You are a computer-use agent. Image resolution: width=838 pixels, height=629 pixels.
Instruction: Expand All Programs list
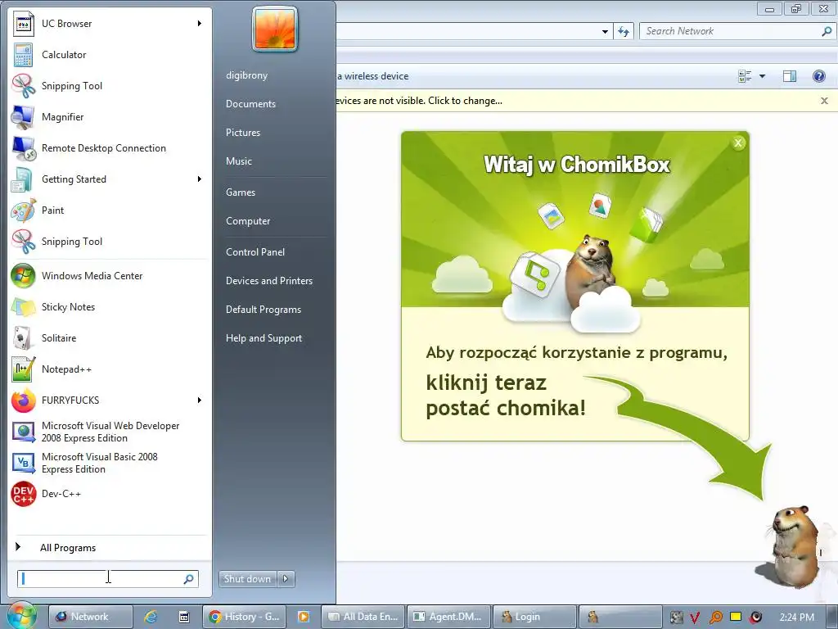pos(68,548)
